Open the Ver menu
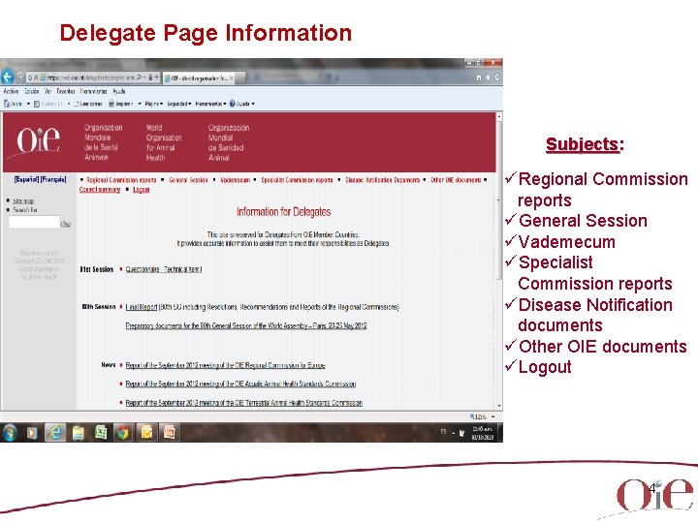Screen dimensions: 698x523 click(x=48, y=91)
